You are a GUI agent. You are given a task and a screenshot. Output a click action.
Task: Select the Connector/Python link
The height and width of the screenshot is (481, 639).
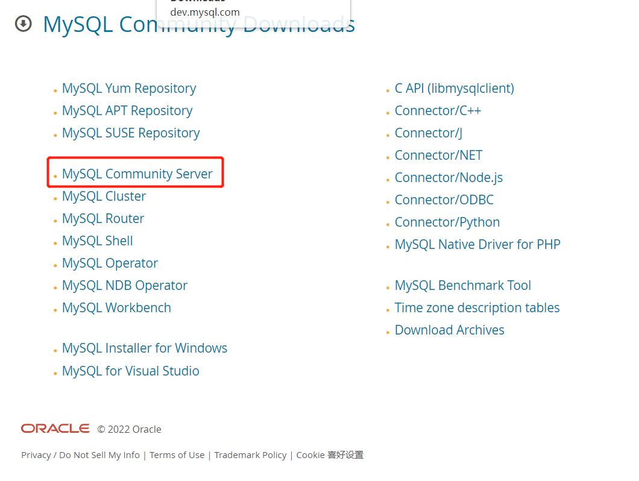(x=447, y=222)
